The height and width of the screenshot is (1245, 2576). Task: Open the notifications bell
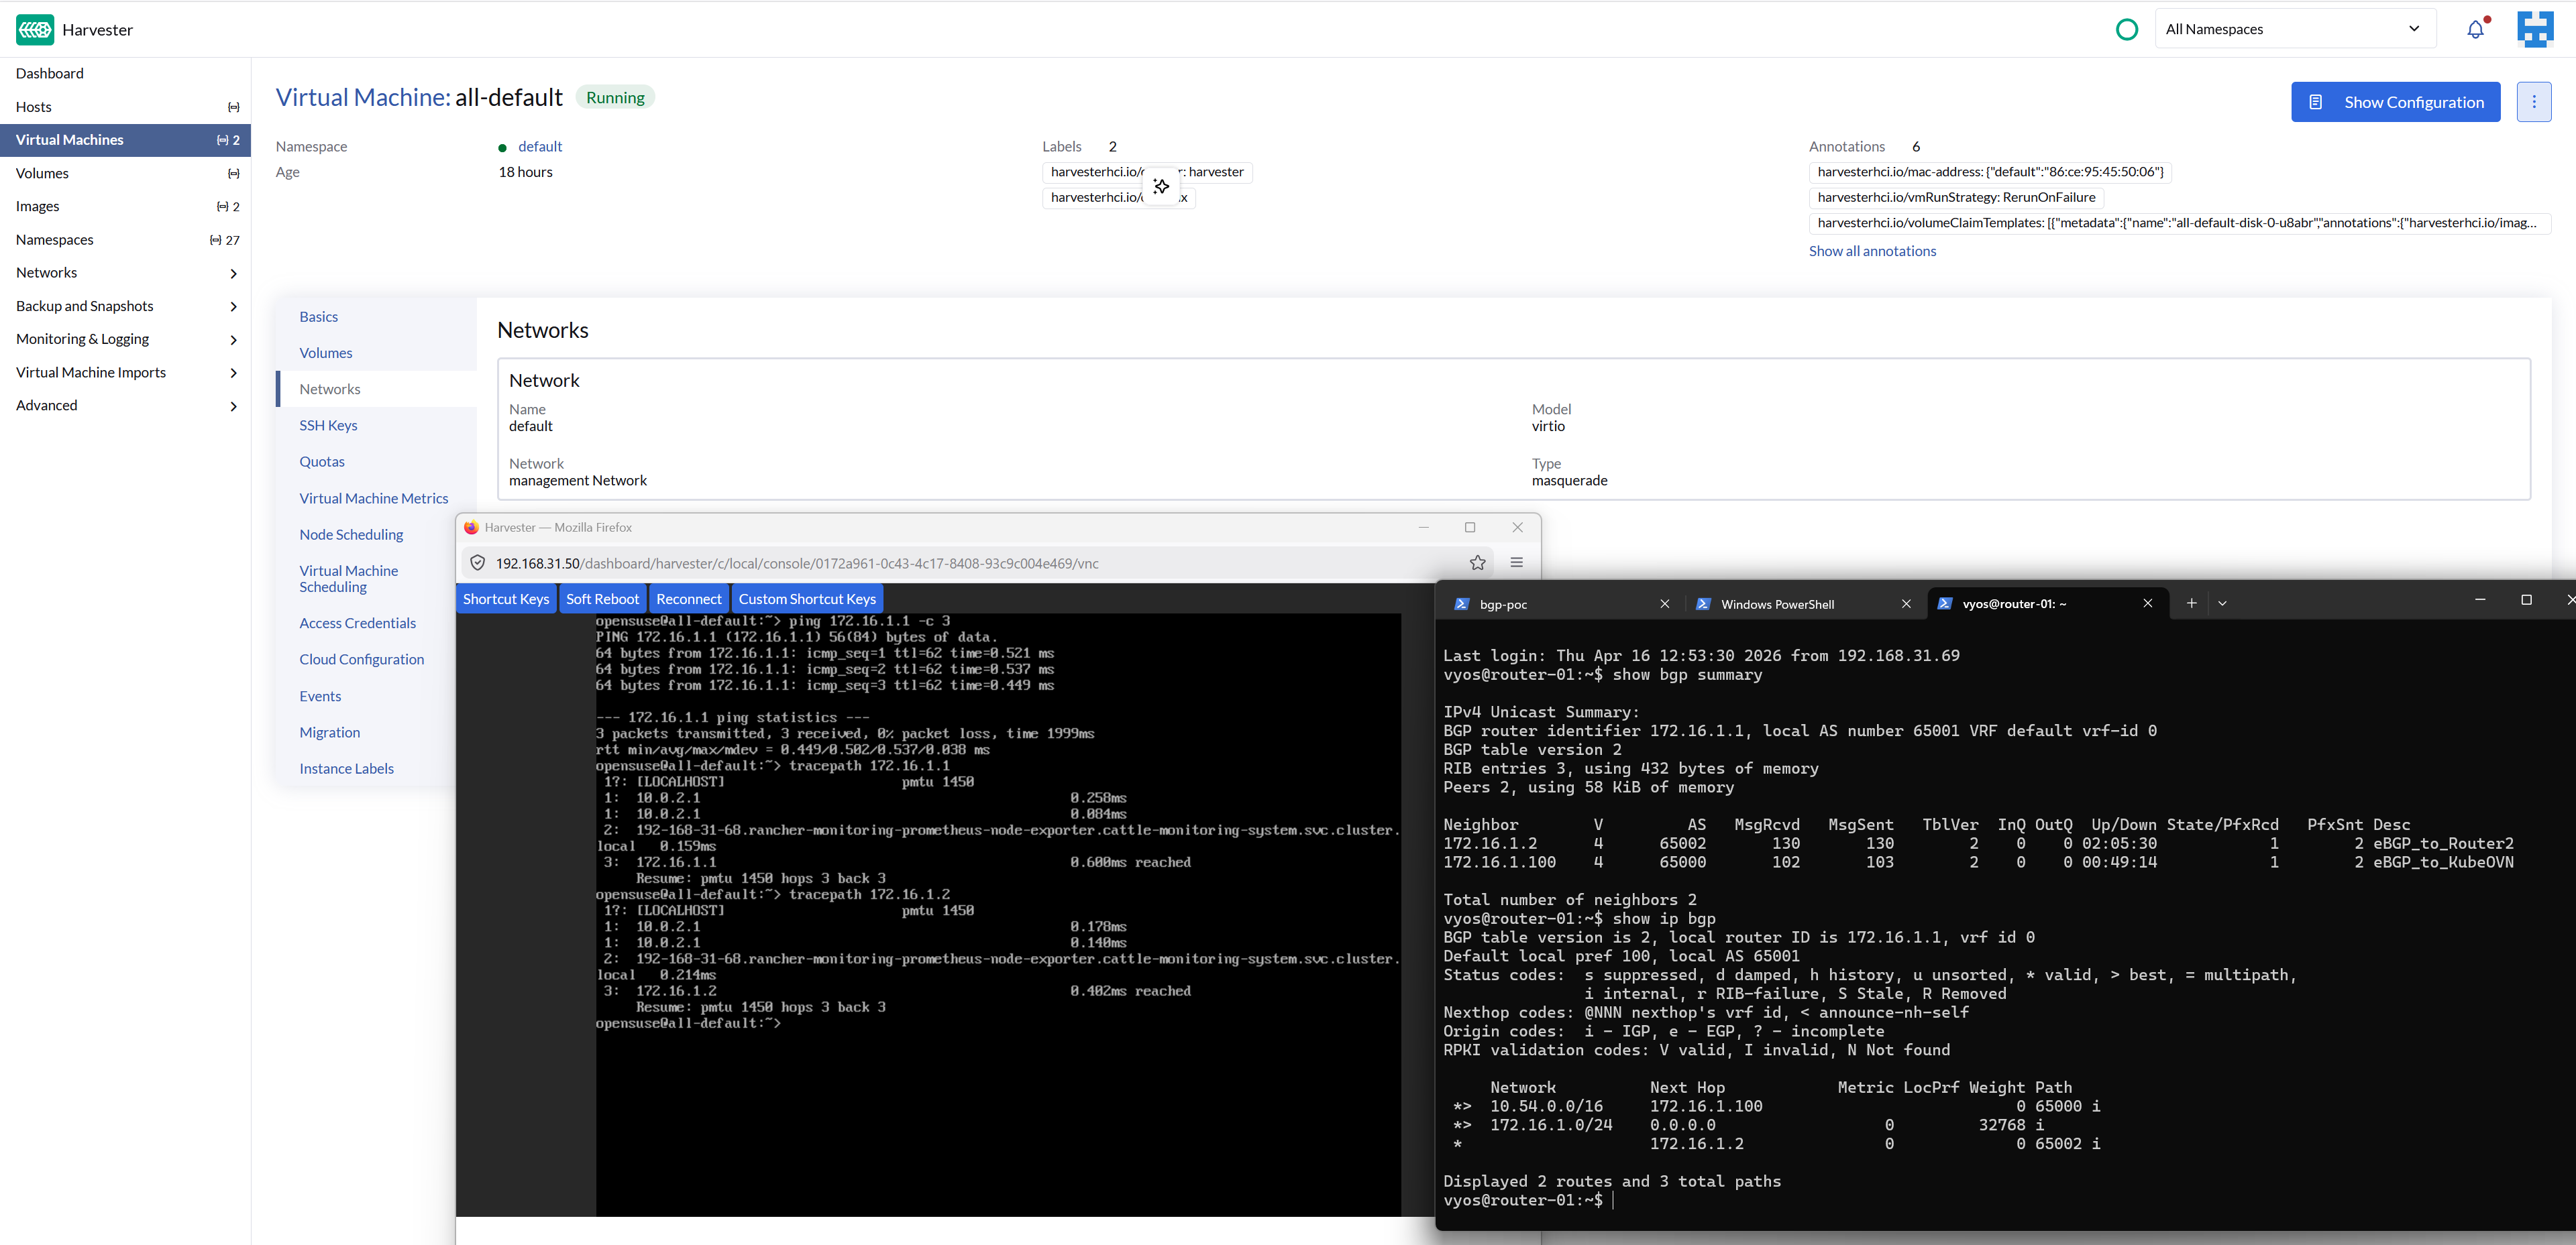[2475, 30]
